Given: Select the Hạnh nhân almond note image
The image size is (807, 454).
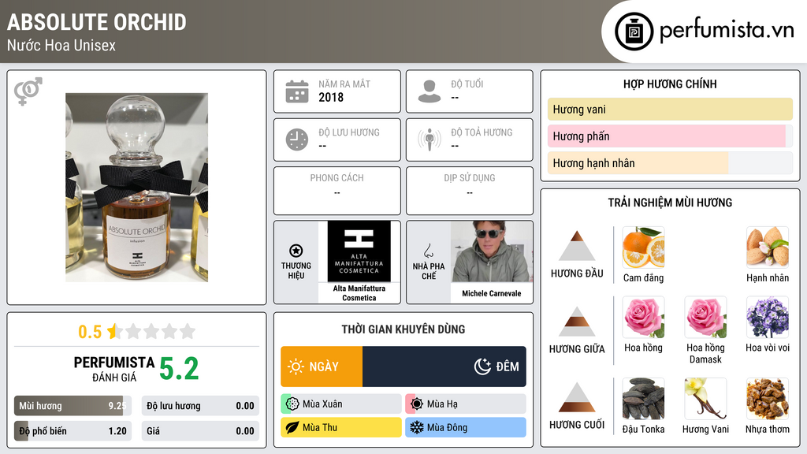Looking at the screenshot, I should click(x=768, y=247).
